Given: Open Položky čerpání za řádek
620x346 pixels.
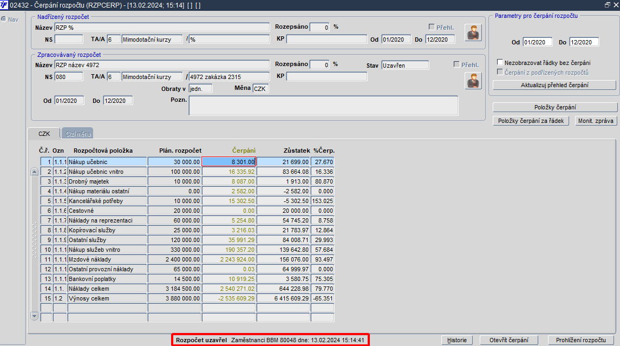Looking at the screenshot, I should tap(531, 121).
